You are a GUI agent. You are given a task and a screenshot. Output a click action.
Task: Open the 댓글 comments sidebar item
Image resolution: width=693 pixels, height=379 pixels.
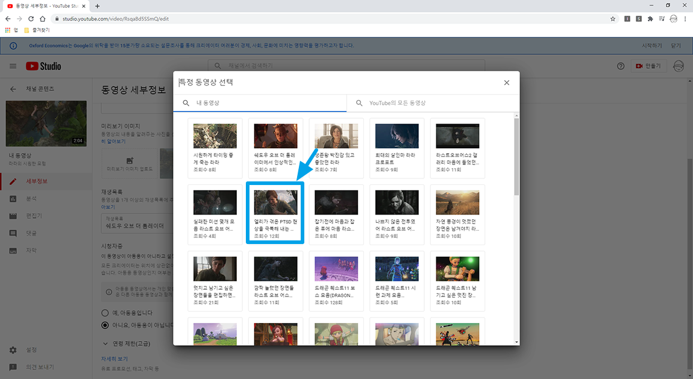coord(46,233)
